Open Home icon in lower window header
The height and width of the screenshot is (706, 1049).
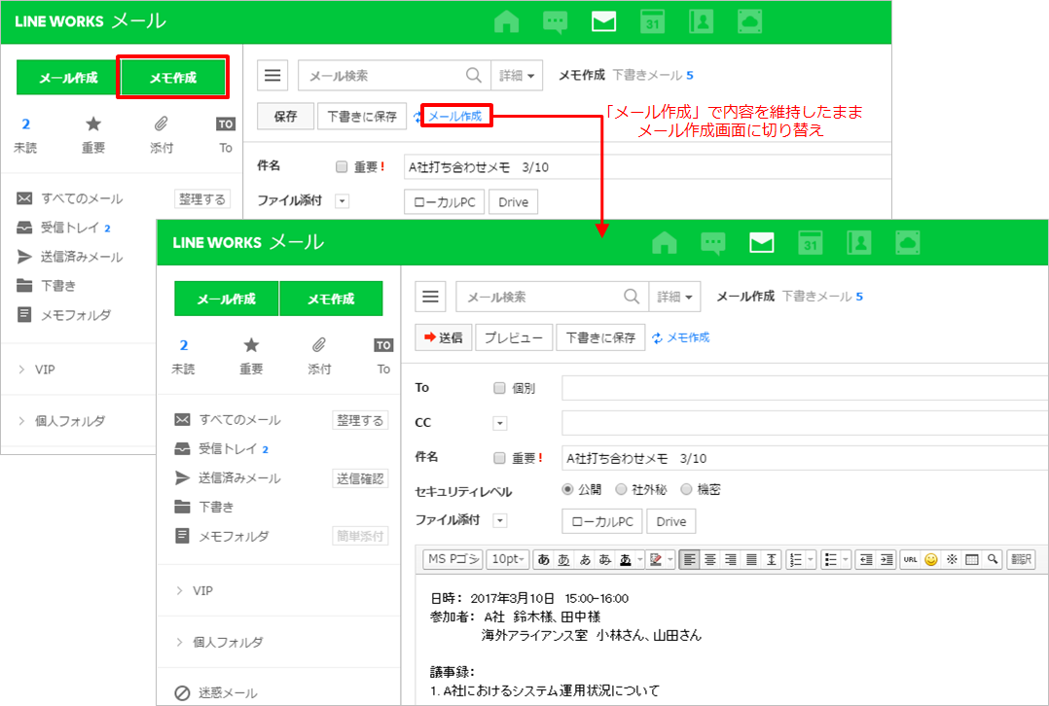(665, 242)
